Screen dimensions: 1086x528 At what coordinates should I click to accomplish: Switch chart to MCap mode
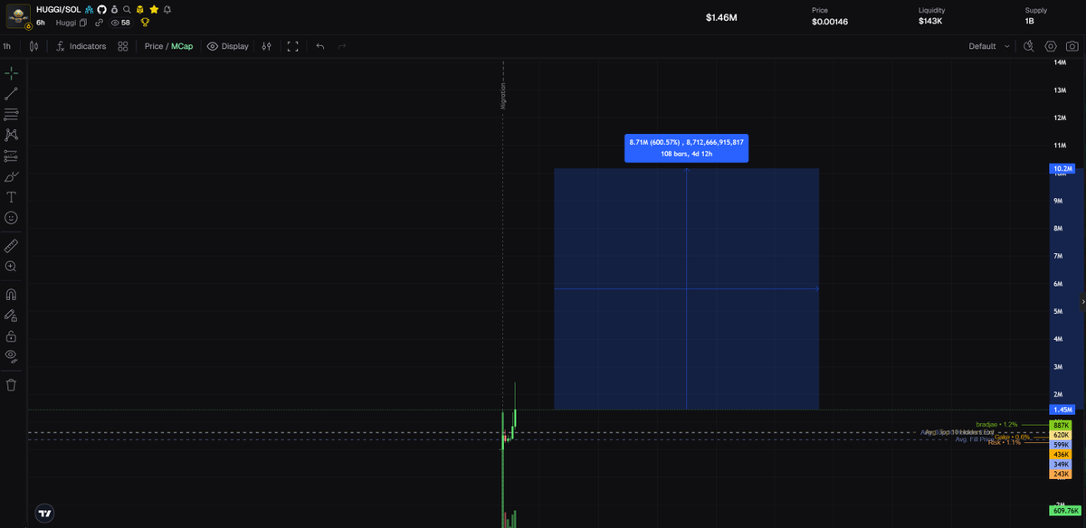[x=182, y=46]
